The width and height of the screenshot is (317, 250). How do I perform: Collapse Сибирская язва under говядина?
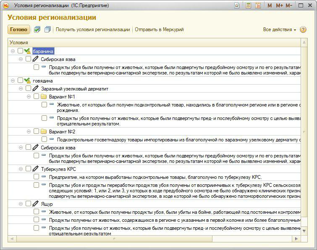coord(21,148)
